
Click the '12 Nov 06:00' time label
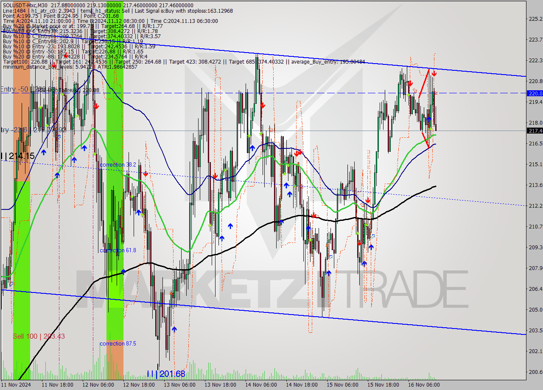[x=98, y=385]
